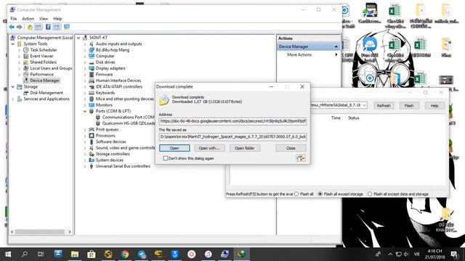465x261 pixels.
Task: Select Flash all radio option
Action: (296, 194)
